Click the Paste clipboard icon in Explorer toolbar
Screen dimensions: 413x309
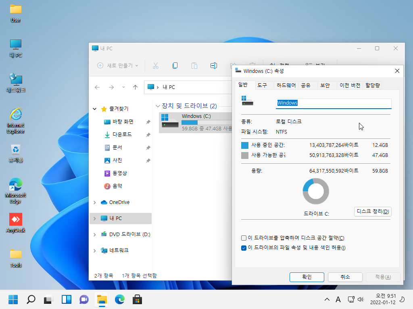point(194,66)
